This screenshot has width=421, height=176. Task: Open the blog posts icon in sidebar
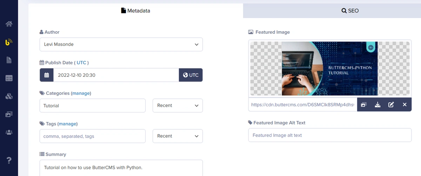pyautogui.click(x=9, y=42)
